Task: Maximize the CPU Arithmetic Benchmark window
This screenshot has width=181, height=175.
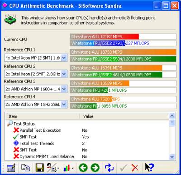Action: 166,6
